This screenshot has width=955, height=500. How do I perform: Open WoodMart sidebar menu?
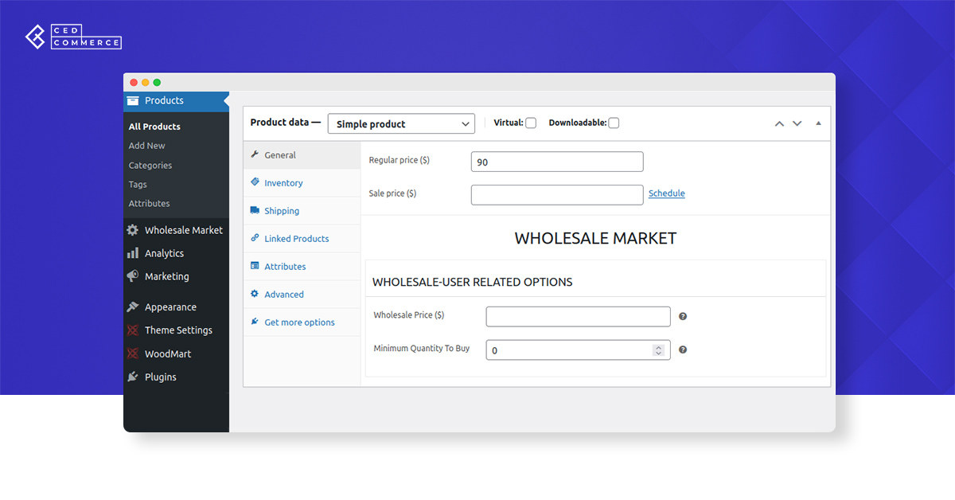click(x=176, y=354)
